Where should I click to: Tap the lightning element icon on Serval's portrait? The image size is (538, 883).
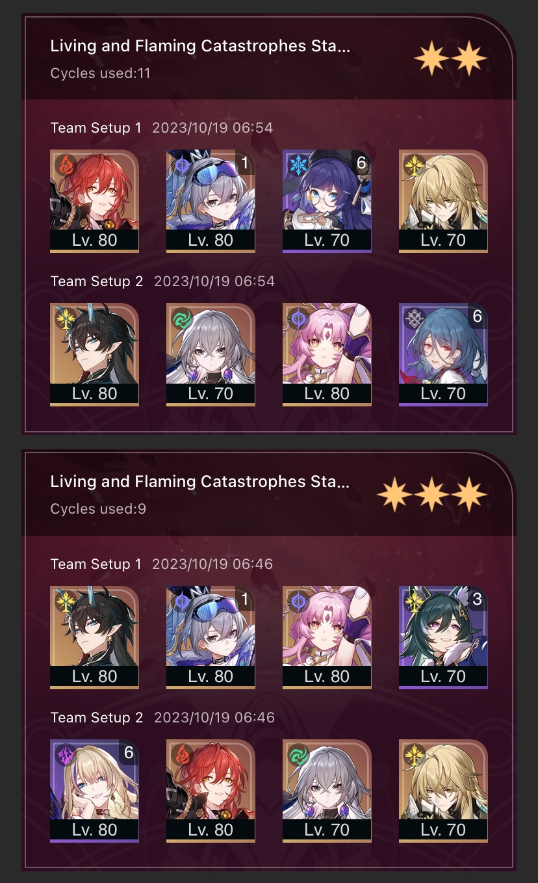[64, 754]
